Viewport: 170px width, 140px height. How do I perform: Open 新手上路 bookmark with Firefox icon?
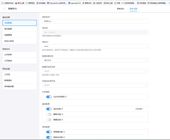(x=20, y=3)
